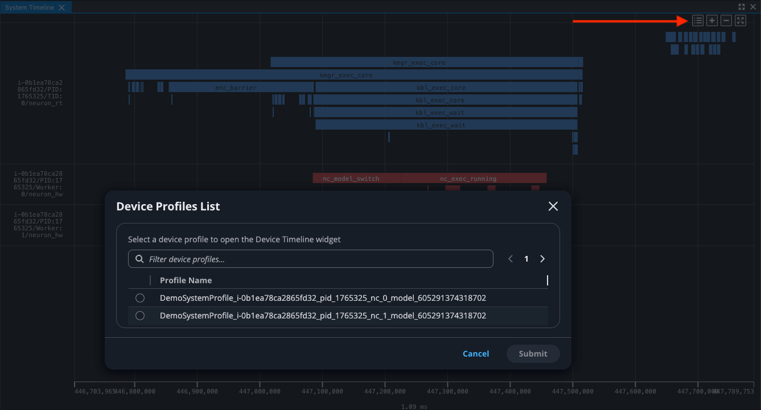Go to previous page of device profiles

point(510,258)
